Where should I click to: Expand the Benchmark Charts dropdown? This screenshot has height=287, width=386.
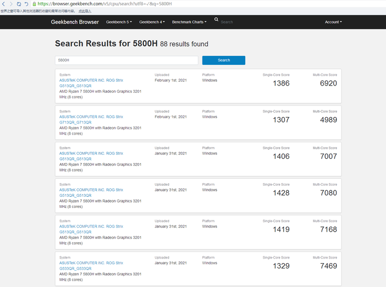point(189,22)
